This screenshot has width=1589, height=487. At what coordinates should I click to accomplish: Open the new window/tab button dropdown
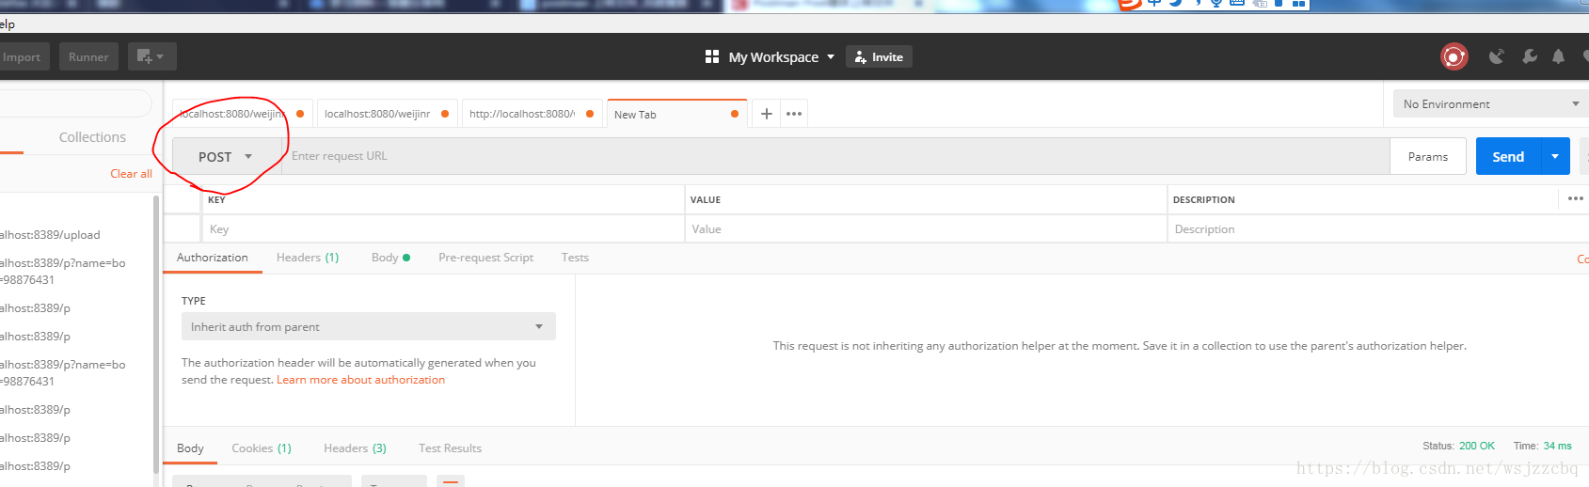pyautogui.click(x=151, y=56)
